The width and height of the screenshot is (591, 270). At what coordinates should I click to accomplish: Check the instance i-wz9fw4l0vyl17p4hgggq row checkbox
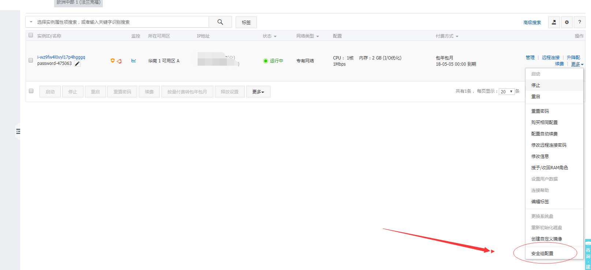pos(31,60)
